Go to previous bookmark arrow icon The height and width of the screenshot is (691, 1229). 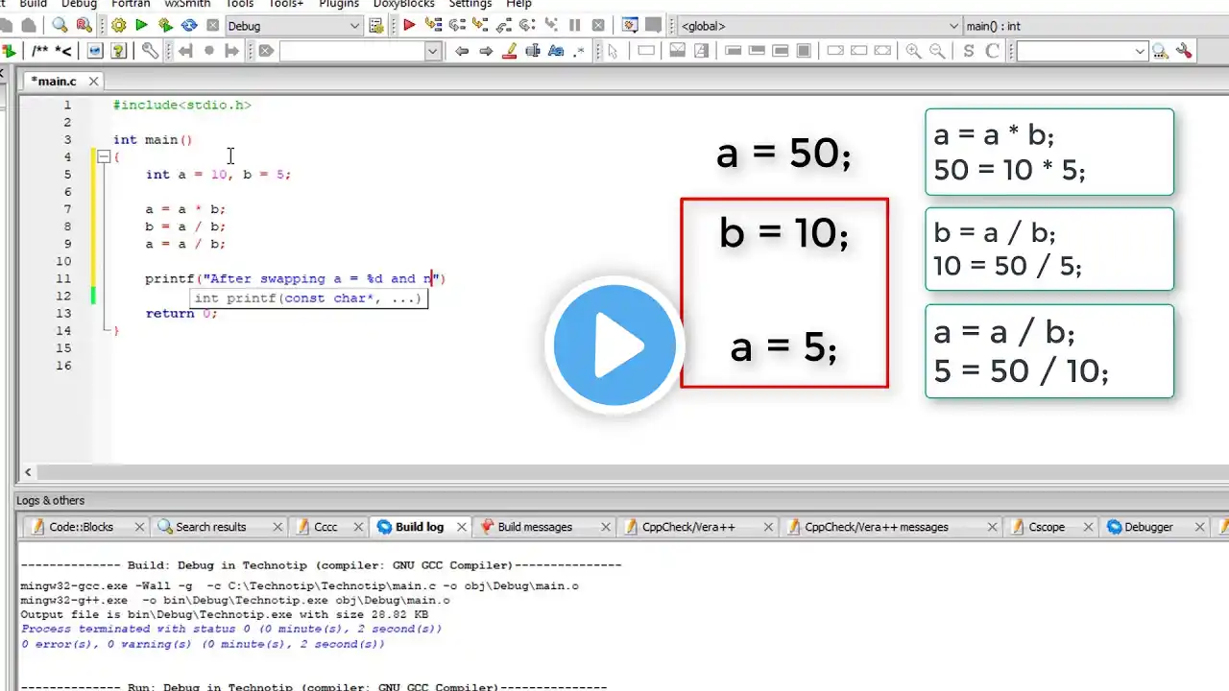(x=184, y=51)
